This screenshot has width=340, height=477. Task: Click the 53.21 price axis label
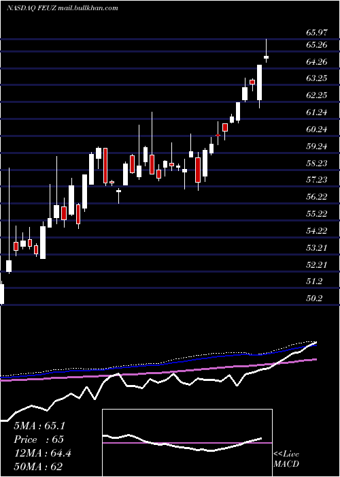[317, 248]
